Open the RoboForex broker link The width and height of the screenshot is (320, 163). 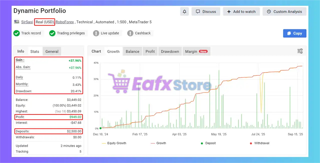click(65, 22)
